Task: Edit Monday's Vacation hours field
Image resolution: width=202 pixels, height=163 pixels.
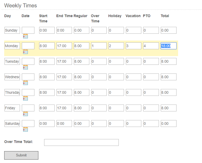Action: click(x=133, y=46)
